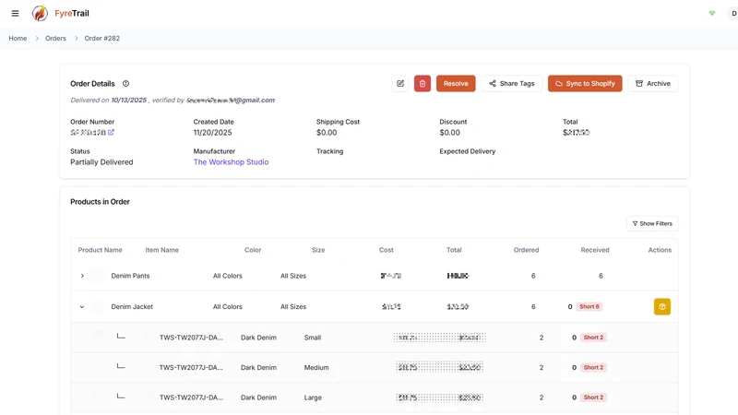Click the Received column header
Viewport: 738px width, 415px height.
coord(595,250)
